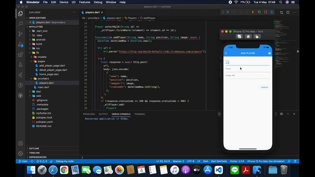Open Safari from the Dock
Image resolution: width=315 pixels, height=177 pixels.
53,170
